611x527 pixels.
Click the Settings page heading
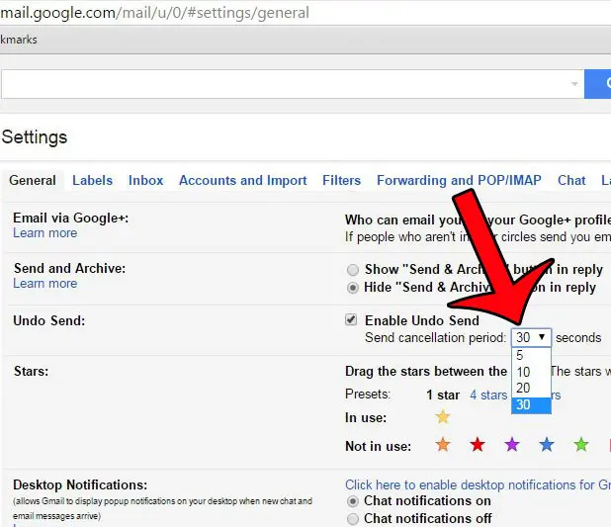click(x=35, y=137)
